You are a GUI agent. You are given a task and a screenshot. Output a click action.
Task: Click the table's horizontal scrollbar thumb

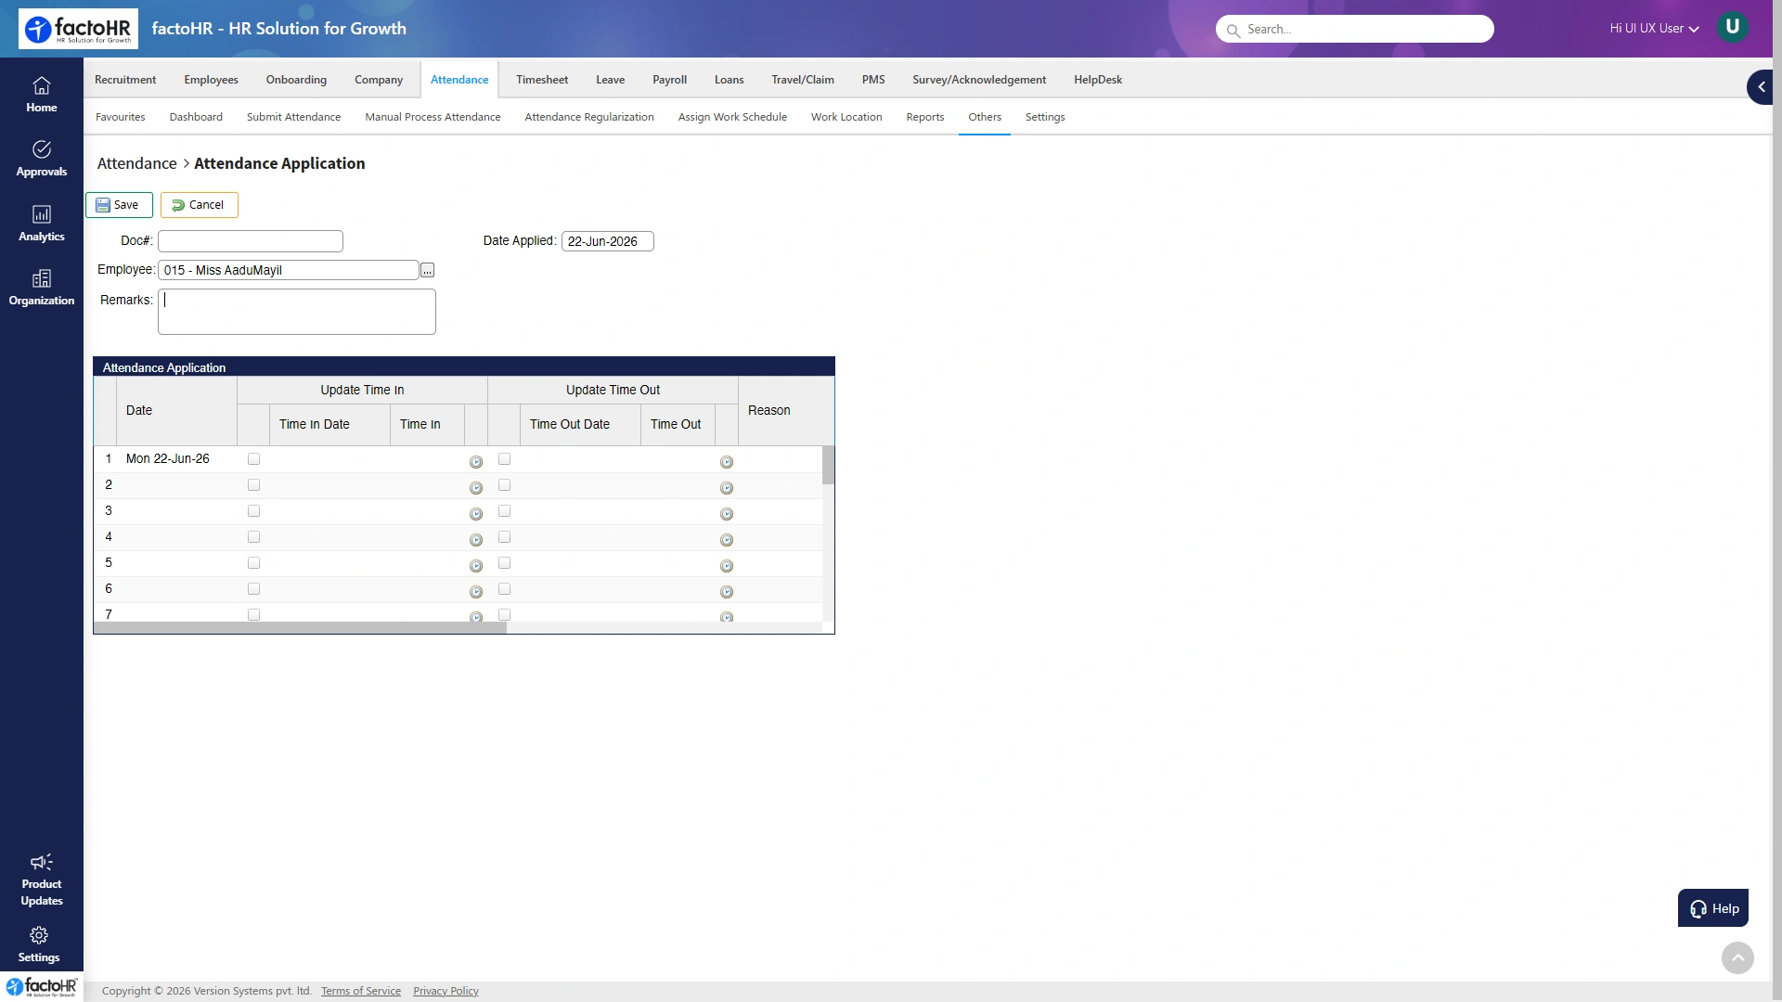coord(300,628)
